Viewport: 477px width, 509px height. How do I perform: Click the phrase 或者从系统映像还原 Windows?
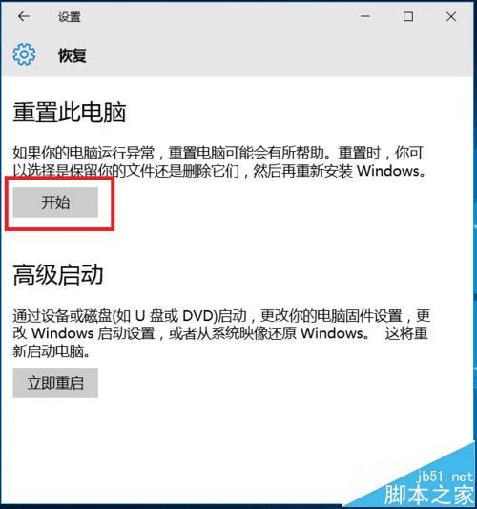pos(268,333)
